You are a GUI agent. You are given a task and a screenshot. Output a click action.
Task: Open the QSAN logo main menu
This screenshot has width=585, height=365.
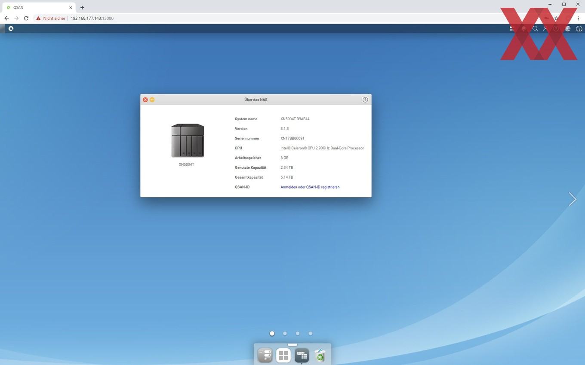coord(11,29)
